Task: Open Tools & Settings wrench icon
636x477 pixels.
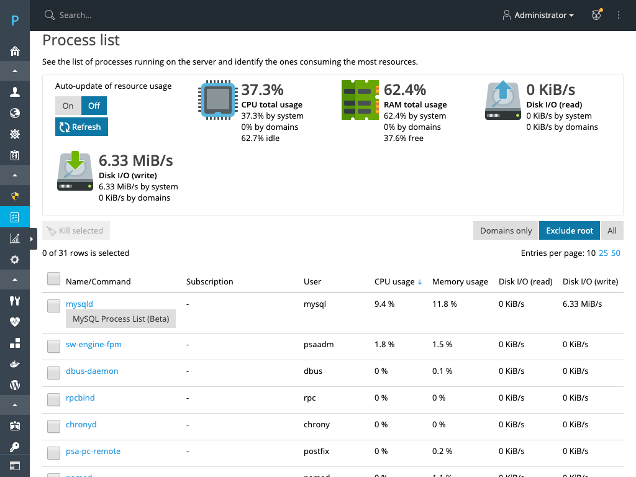Action: pyautogui.click(x=15, y=301)
